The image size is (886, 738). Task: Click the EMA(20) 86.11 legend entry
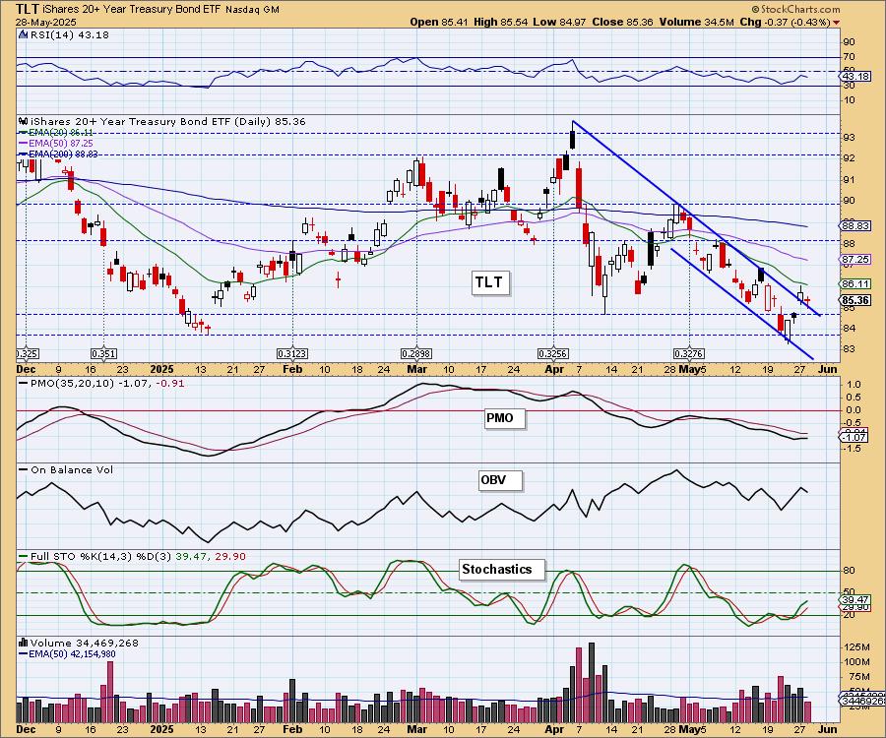coord(61,132)
